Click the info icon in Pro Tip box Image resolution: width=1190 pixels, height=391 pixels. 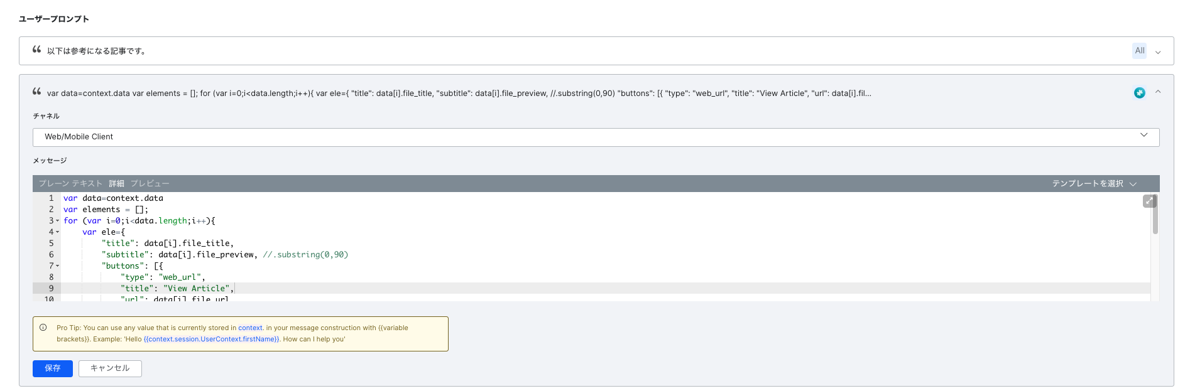(43, 328)
